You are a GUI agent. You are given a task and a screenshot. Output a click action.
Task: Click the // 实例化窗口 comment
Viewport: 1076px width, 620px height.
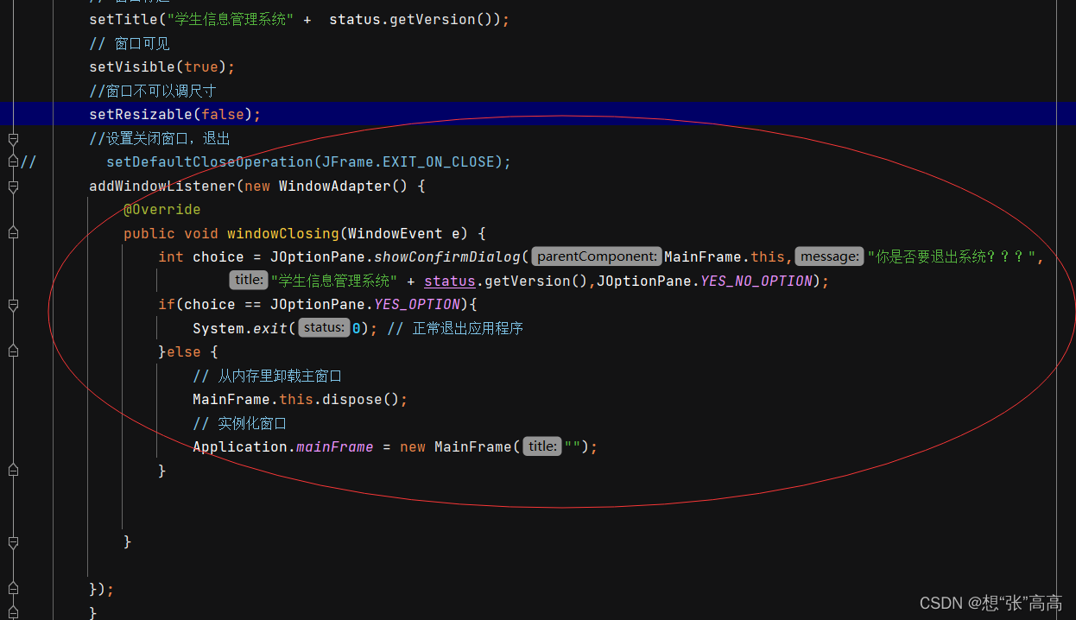[x=239, y=423]
